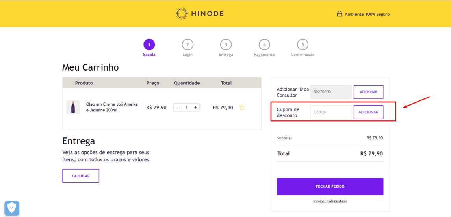Open the Óleo em Creme product thumbnail
The image size is (451, 217).
click(73, 107)
